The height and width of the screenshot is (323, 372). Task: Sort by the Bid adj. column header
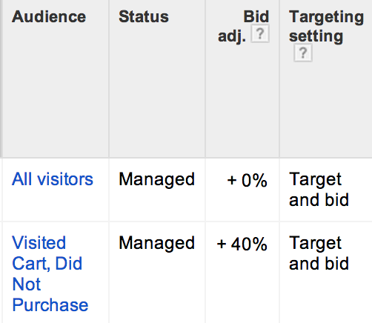coord(243,26)
